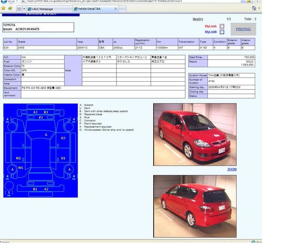
Task: Click the U1 mark on the diagram
Action: coord(63,158)
